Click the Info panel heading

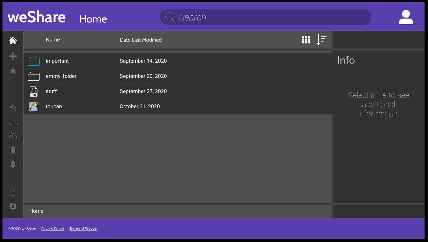tap(346, 60)
